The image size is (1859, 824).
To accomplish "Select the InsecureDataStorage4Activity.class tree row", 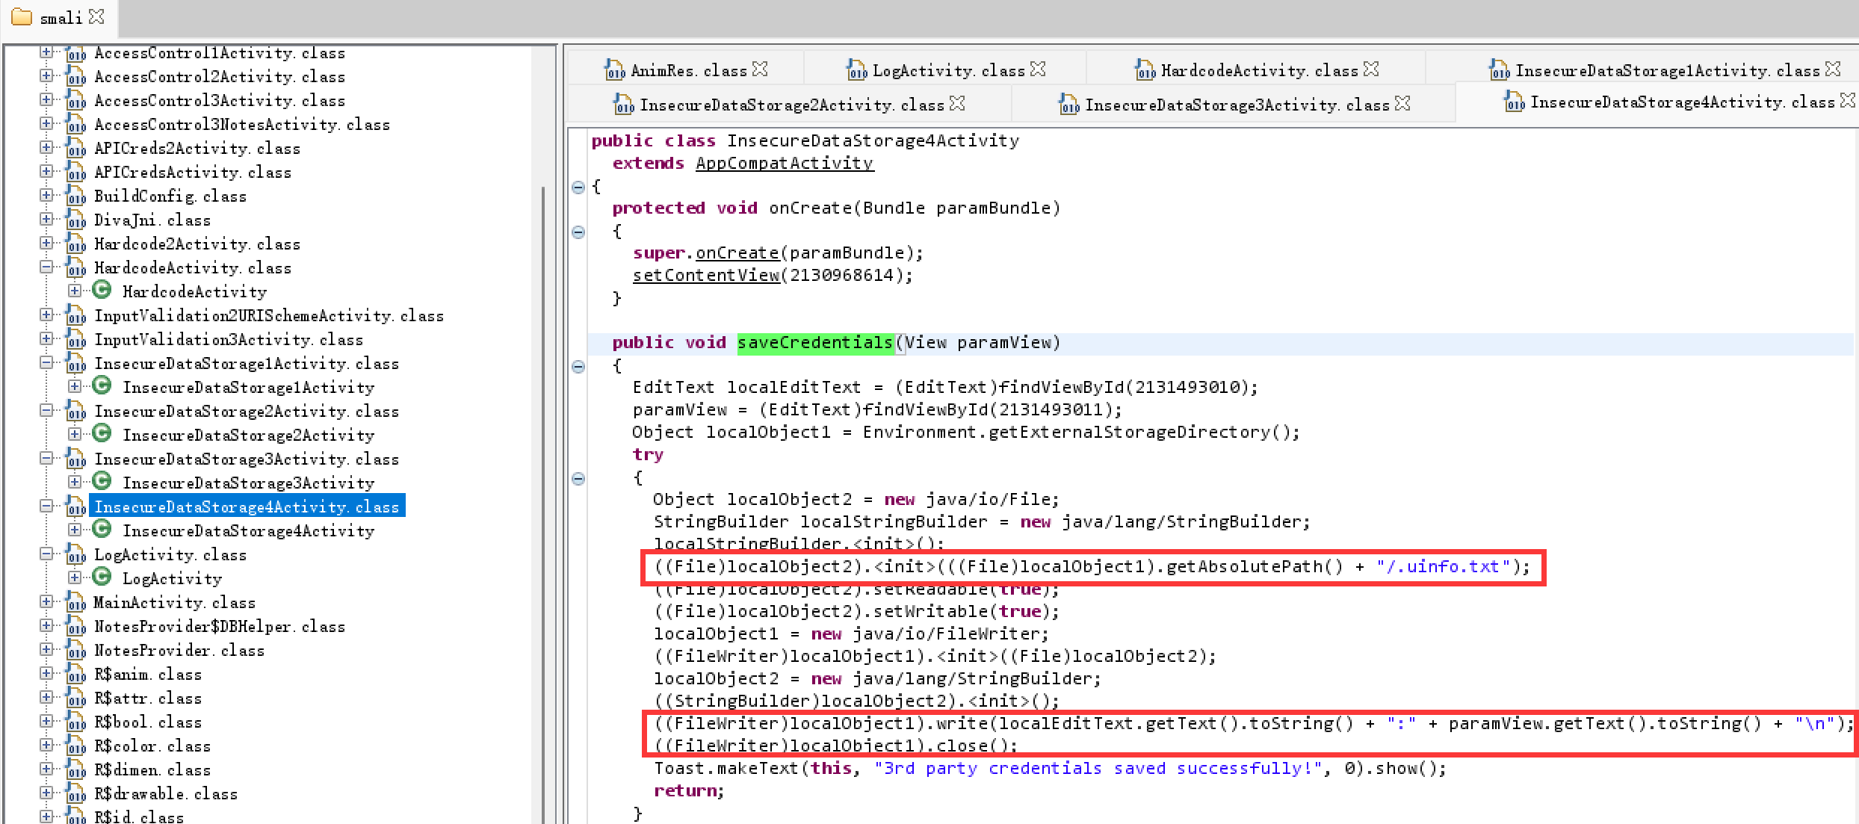I will click(247, 507).
